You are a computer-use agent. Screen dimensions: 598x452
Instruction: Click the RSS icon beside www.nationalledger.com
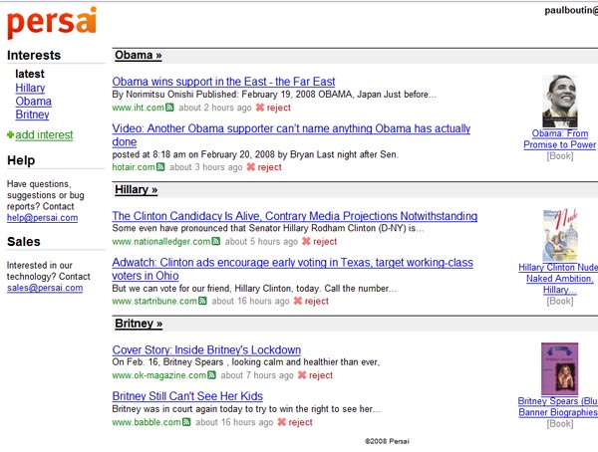[x=216, y=241]
